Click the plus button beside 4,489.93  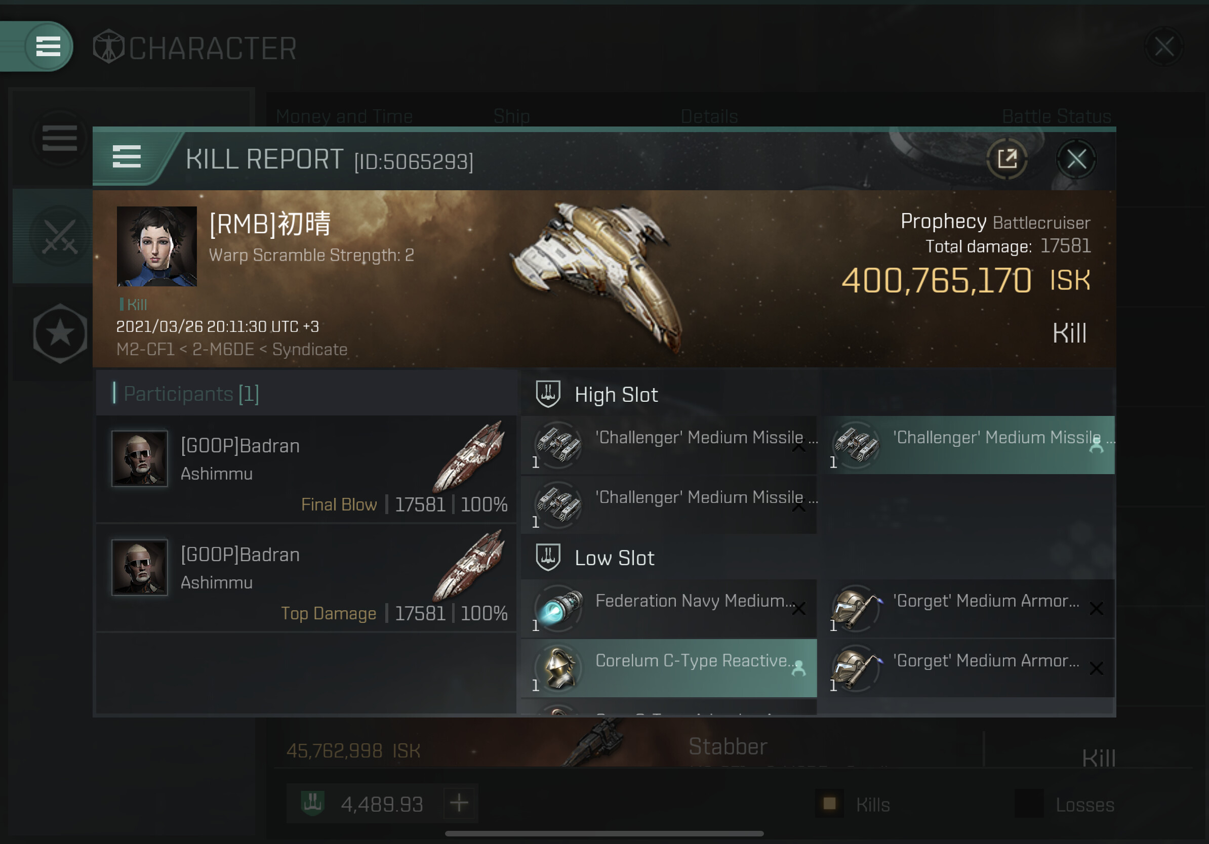click(x=459, y=803)
